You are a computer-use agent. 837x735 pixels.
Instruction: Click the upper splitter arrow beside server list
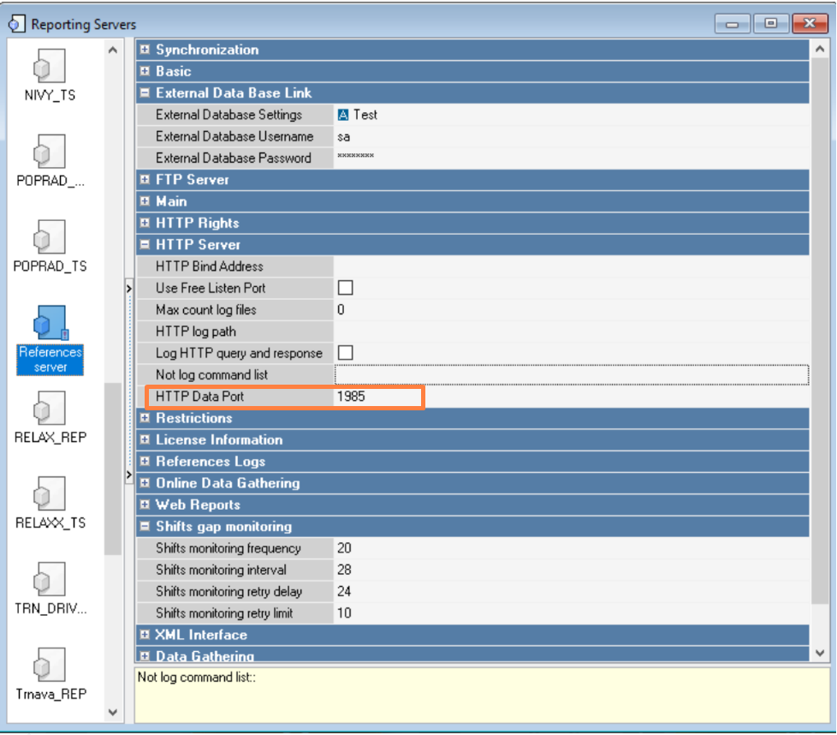[x=128, y=289]
